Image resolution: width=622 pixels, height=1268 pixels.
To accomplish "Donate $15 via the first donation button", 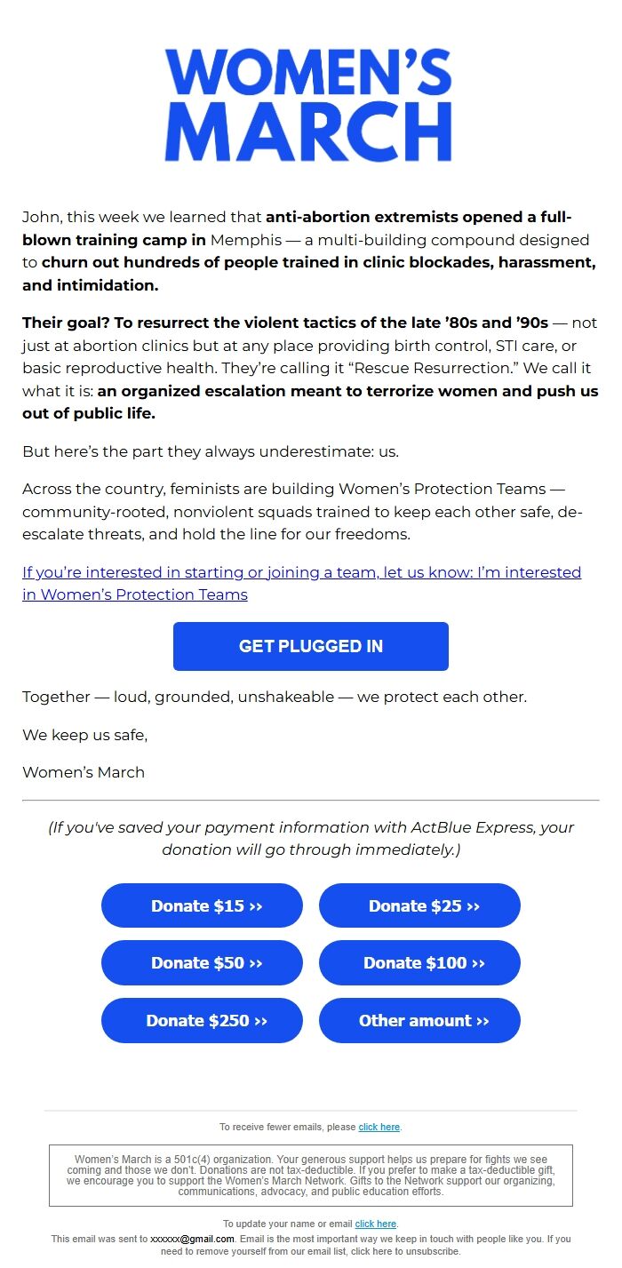I will point(202,905).
